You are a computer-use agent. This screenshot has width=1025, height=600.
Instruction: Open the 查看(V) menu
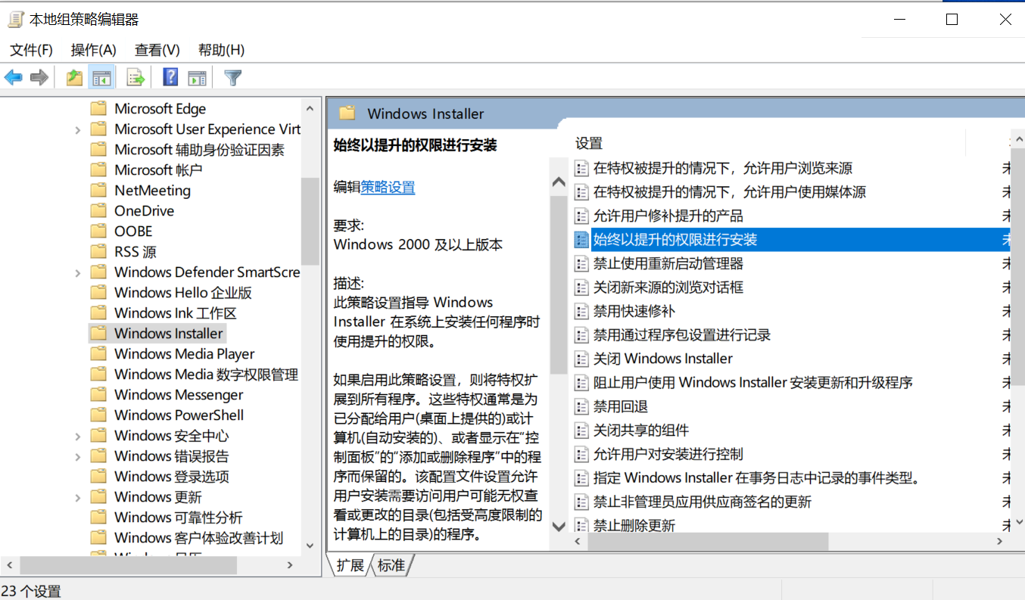pyautogui.click(x=157, y=50)
